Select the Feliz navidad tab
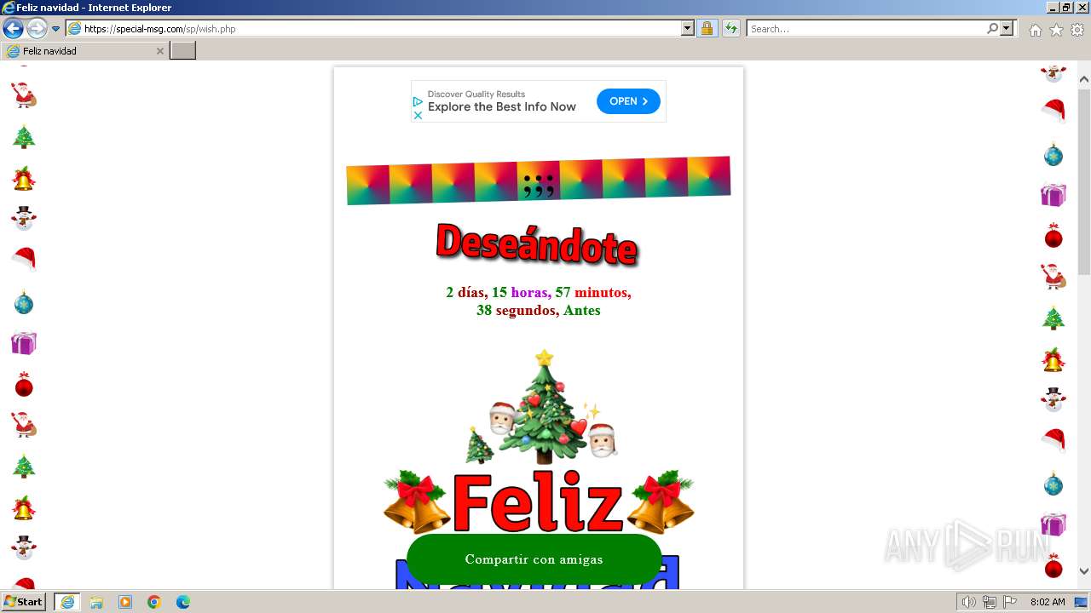Screen dimensions: 1091x613 (x=84, y=51)
